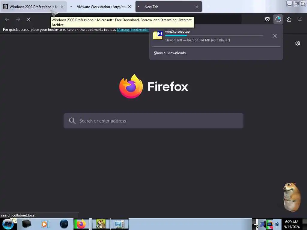The width and height of the screenshot is (307, 230).
Task: Open the 6:29 AM clock and date
Action: point(292,224)
